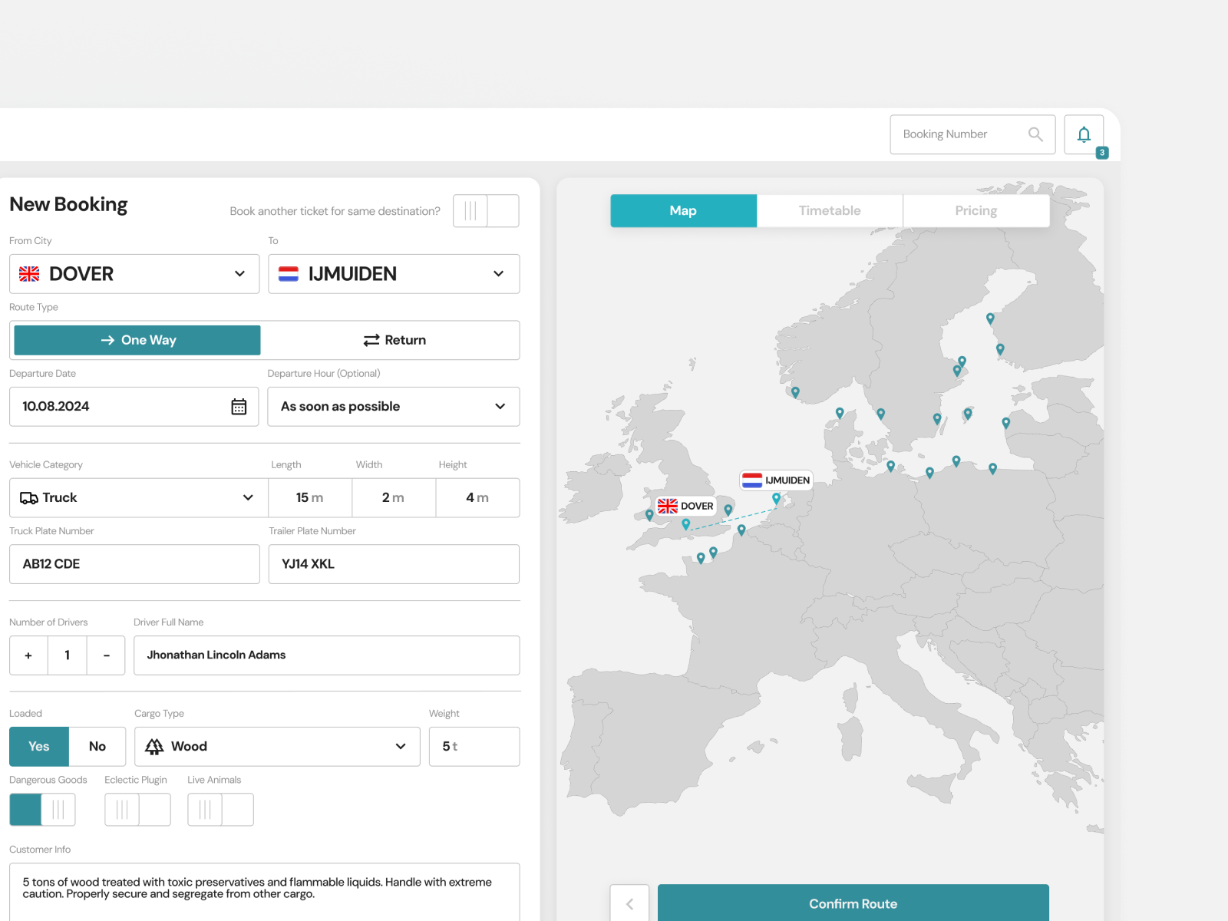Click the UK flag in From City
This screenshot has width=1228, height=921.
point(29,274)
